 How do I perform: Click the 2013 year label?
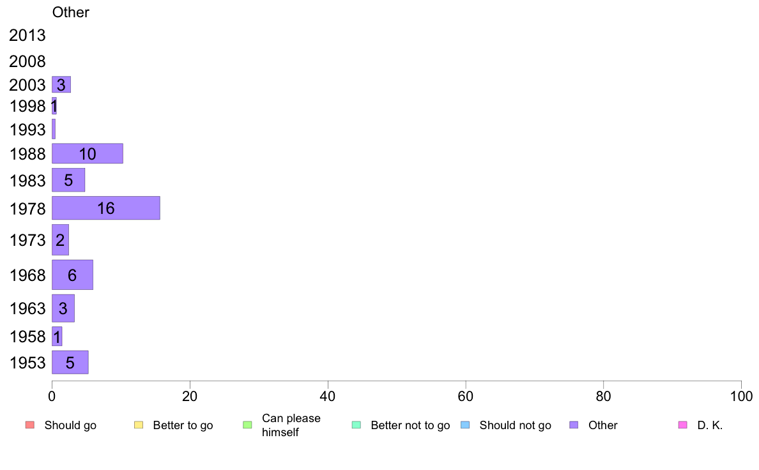point(27,35)
